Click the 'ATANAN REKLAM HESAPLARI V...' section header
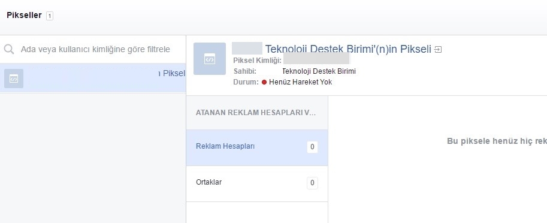Screen dimensions: 547x223 256,113
